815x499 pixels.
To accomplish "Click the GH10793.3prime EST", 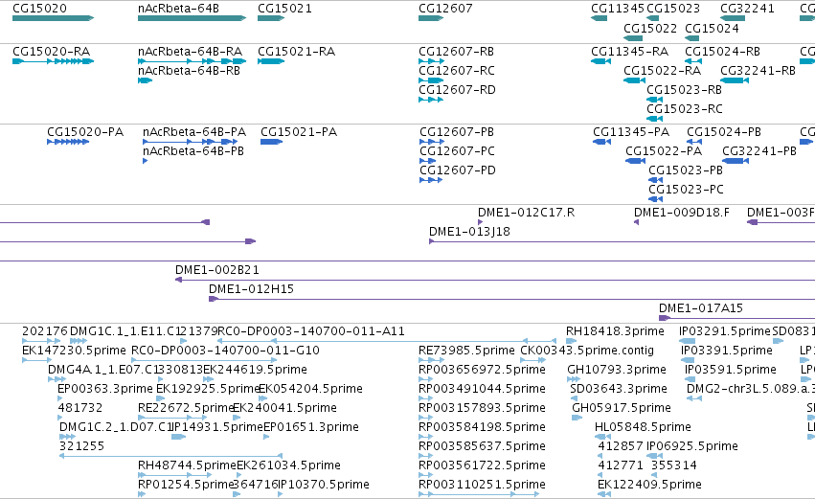I will (x=573, y=379).
